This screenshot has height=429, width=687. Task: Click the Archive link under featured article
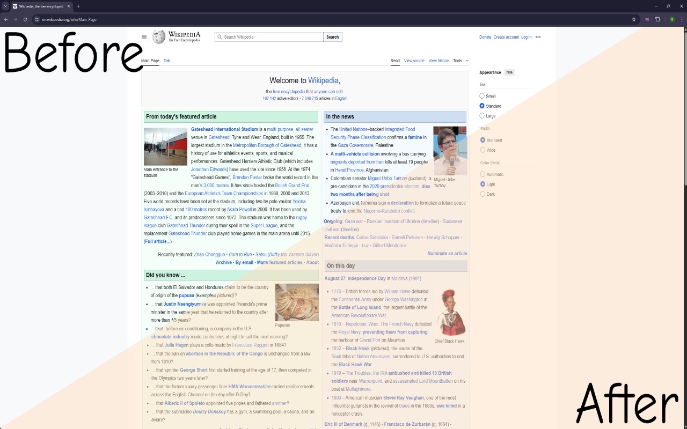(x=224, y=263)
